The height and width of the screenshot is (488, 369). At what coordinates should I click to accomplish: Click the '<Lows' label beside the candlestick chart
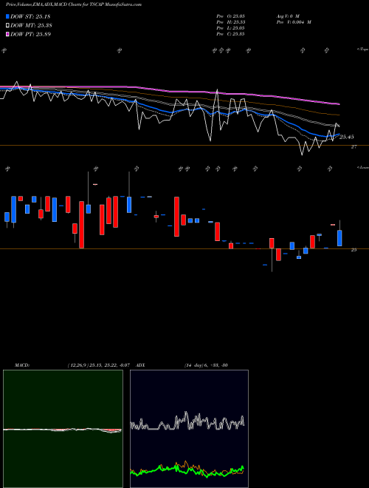362,167
